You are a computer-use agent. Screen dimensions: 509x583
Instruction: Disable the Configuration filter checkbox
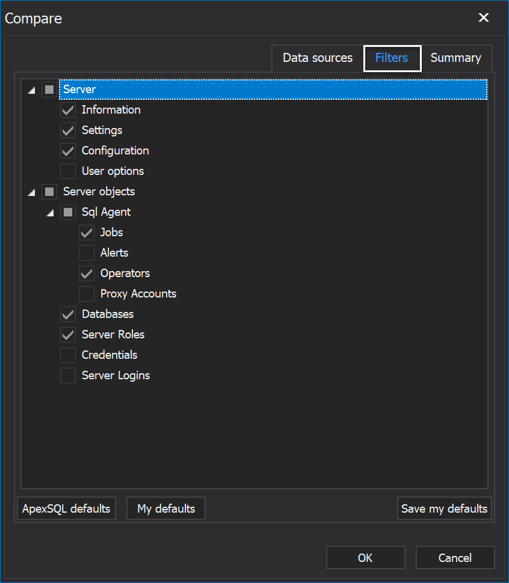pos(68,151)
